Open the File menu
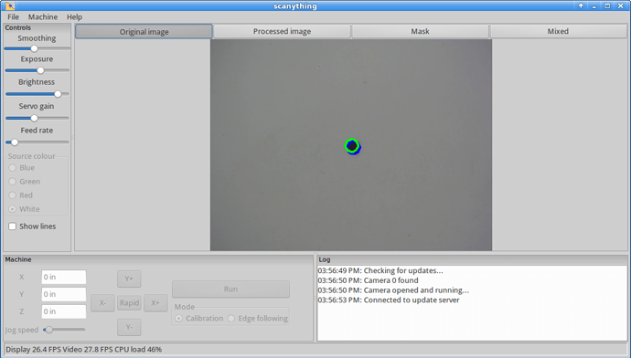This screenshot has width=631, height=358. (14, 16)
